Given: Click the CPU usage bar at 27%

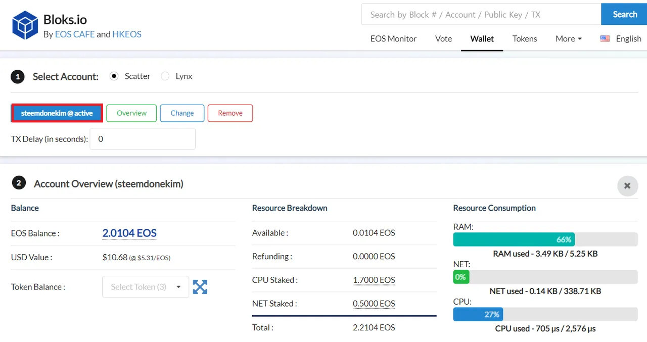Looking at the screenshot, I should tap(545, 314).
